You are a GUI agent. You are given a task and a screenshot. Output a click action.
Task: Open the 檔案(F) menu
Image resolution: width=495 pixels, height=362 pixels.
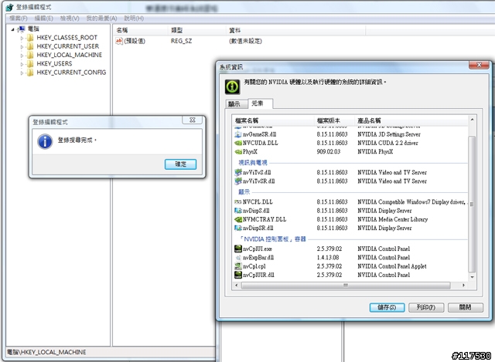(x=19, y=19)
